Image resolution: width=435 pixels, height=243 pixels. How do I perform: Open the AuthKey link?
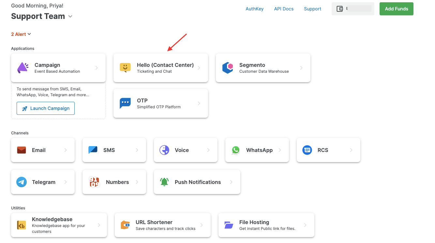pos(254,9)
